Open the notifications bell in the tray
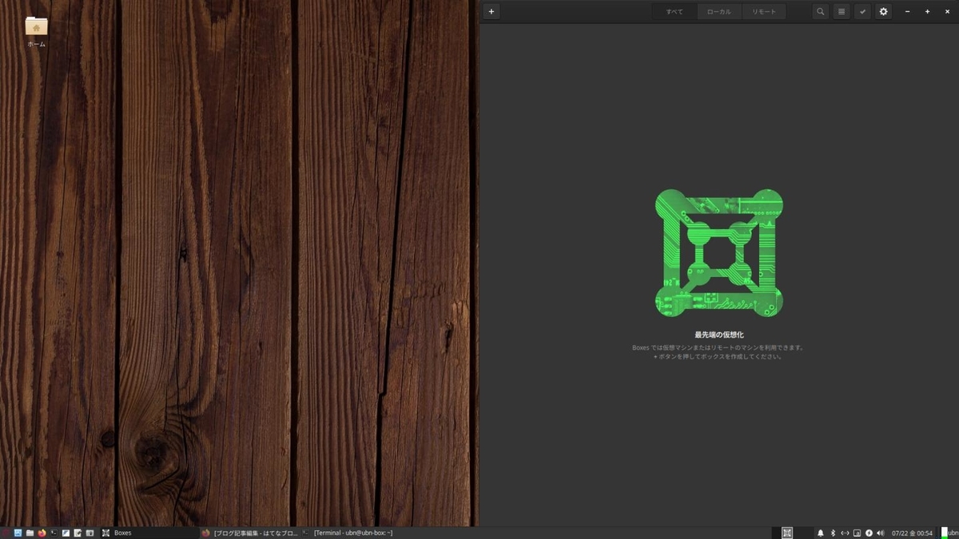This screenshot has width=959, height=539. click(x=821, y=533)
